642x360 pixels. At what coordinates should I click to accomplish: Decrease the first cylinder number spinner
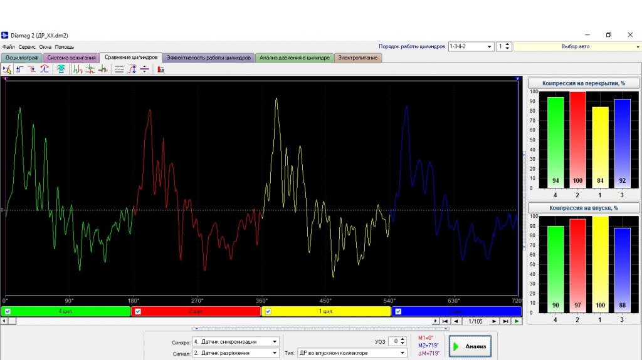point(507,49)
